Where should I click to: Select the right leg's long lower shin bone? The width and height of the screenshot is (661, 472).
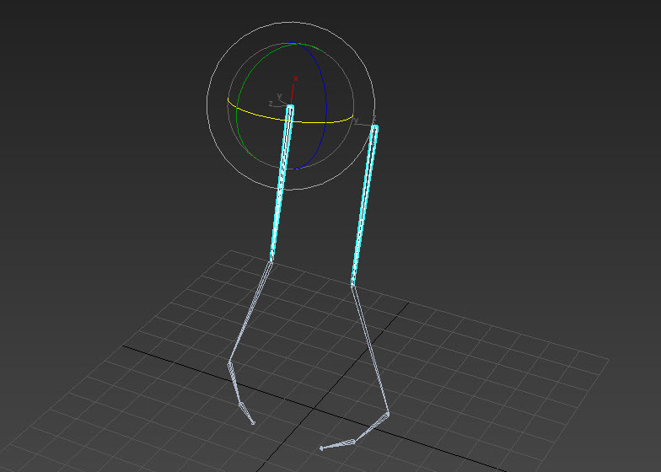369,349
